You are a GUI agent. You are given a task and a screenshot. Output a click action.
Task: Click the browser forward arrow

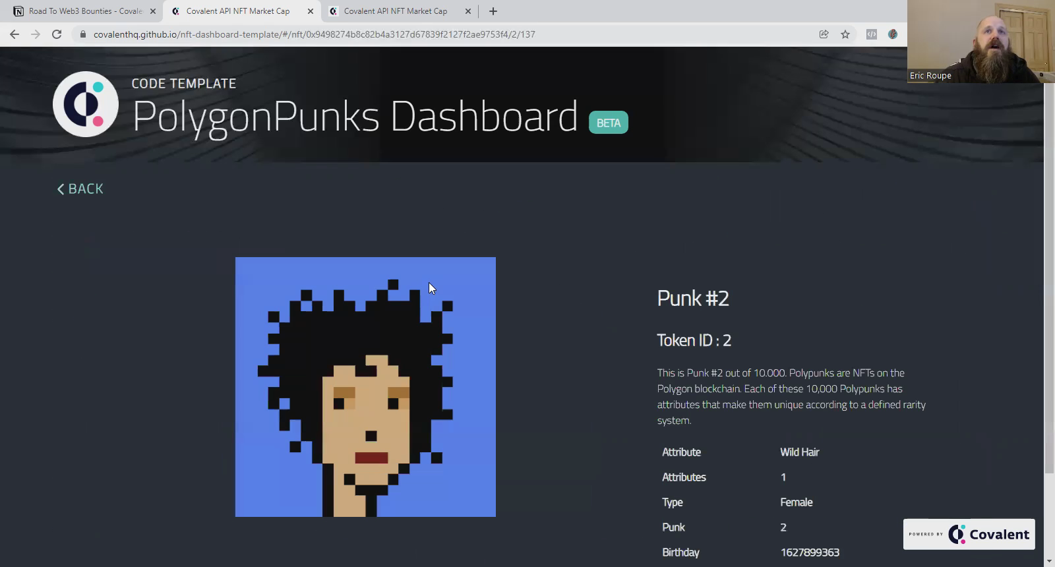pos(36,34)
